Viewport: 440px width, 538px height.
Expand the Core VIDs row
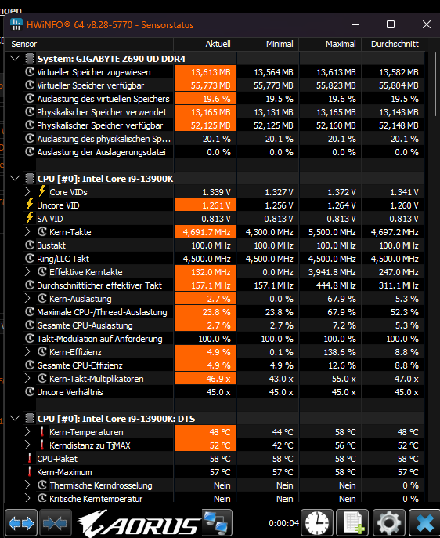(x=27, y=191)
